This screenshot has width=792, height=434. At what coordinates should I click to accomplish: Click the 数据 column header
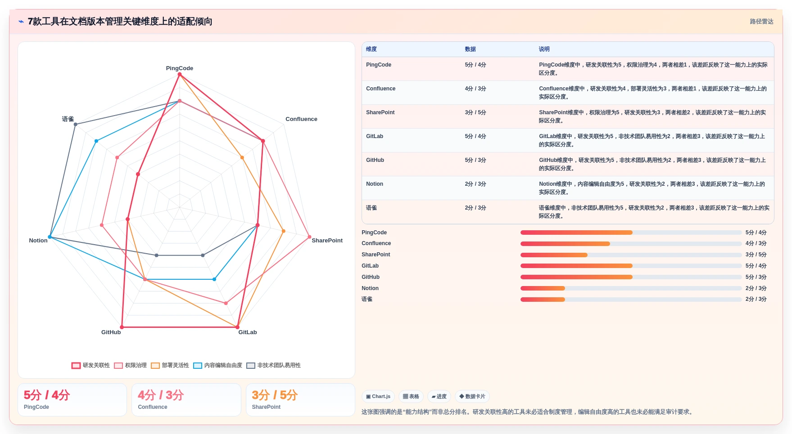[x=471, y=49]
